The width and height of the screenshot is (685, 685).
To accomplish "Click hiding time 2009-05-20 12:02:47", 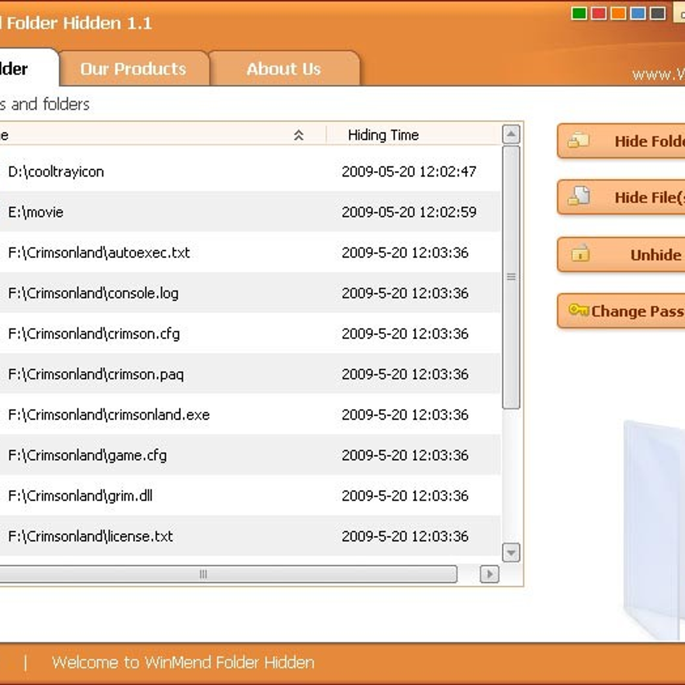I will [x=409, y=172].
